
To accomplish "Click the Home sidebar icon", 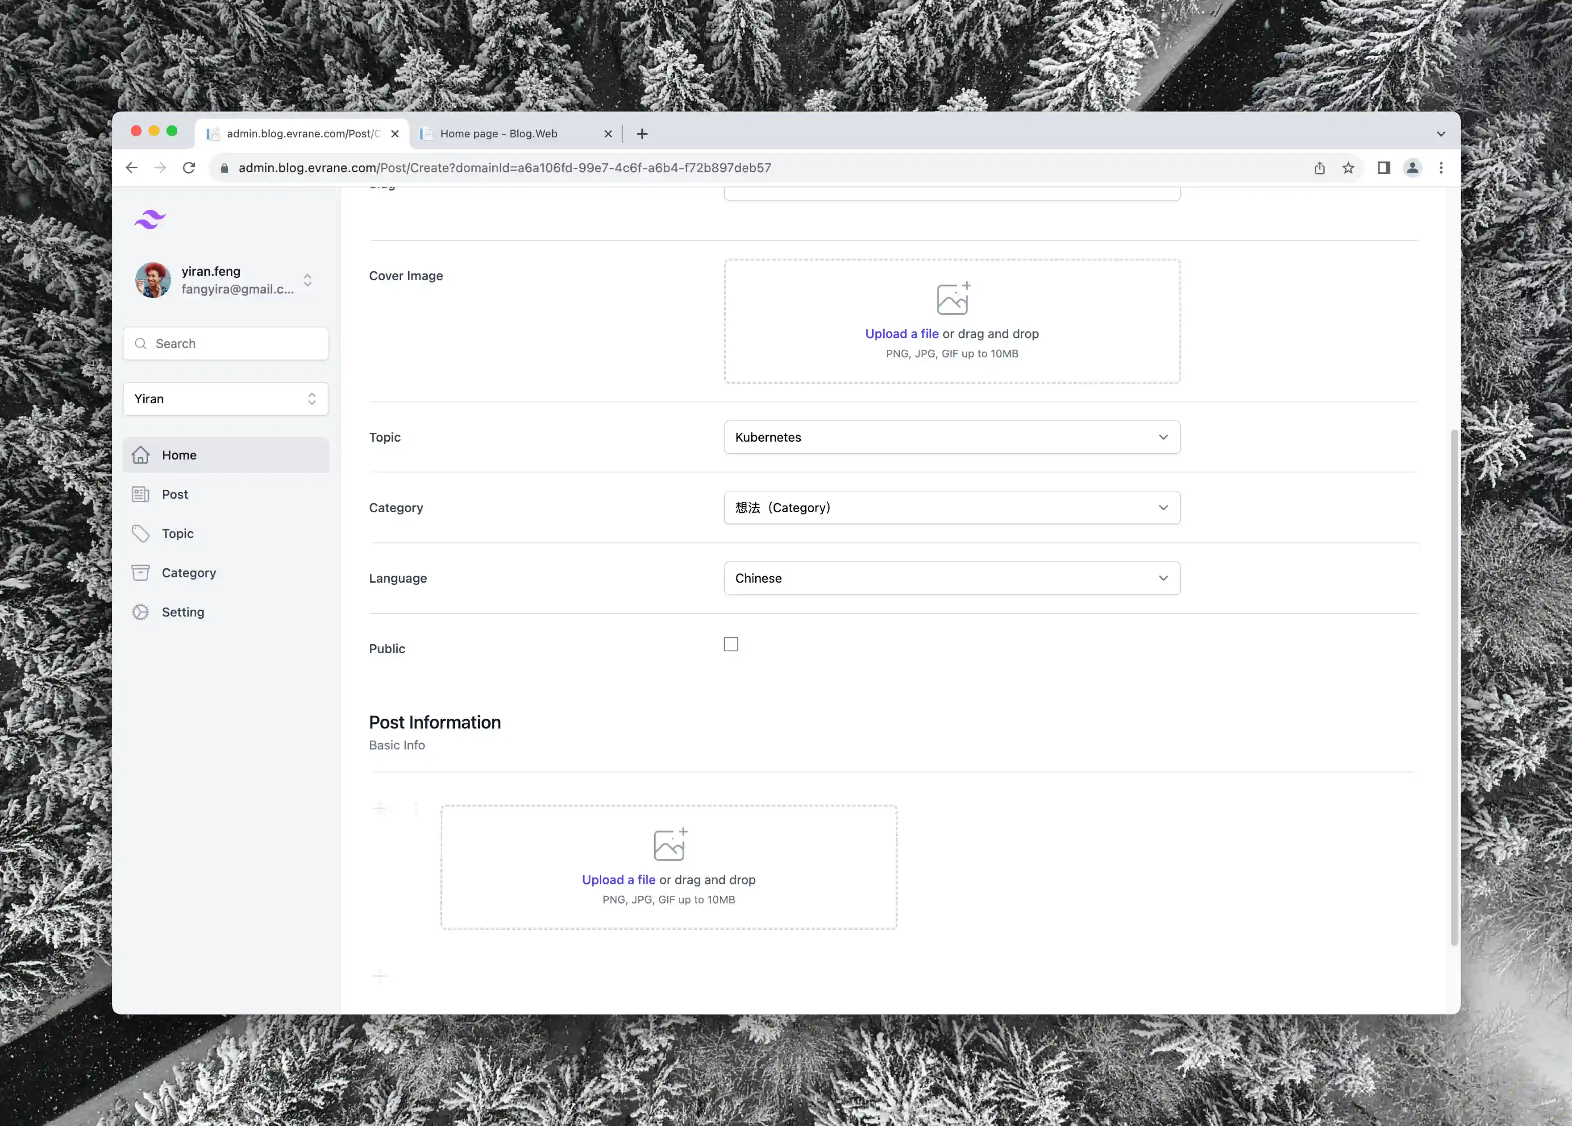I will (145, 455).
